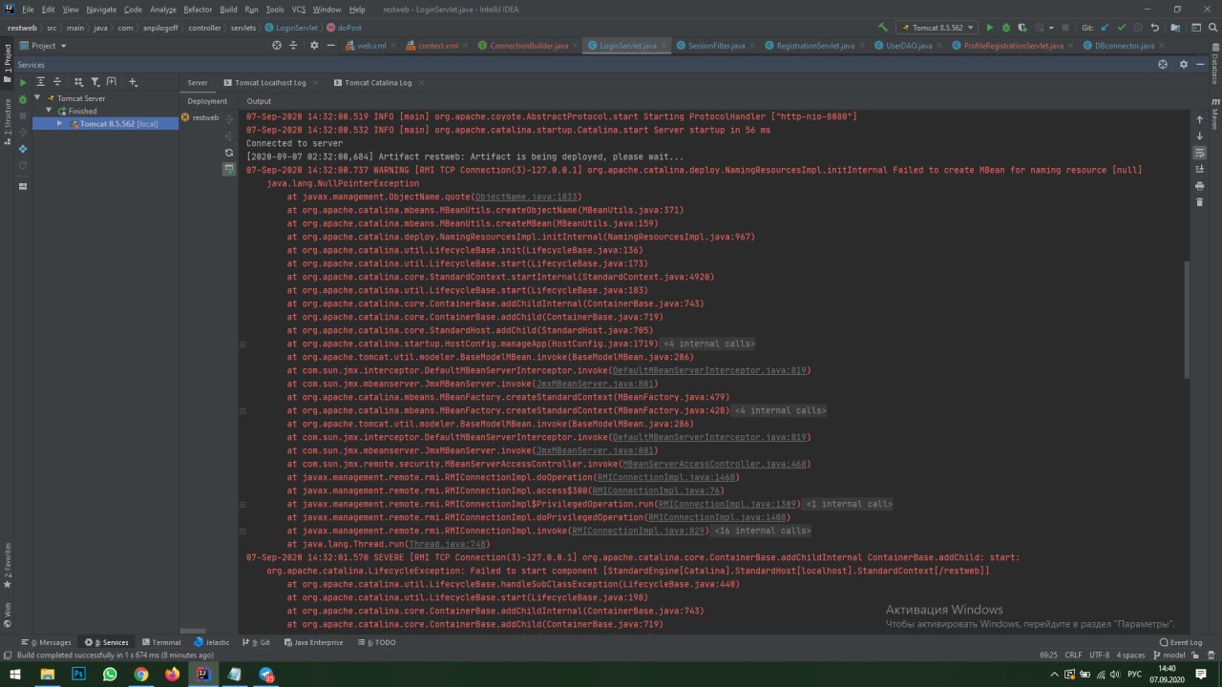The height and width of the screenshot is (687, 1222).
Task: Click Expand All icon in Services toolbar
Action: click(41, 83)
